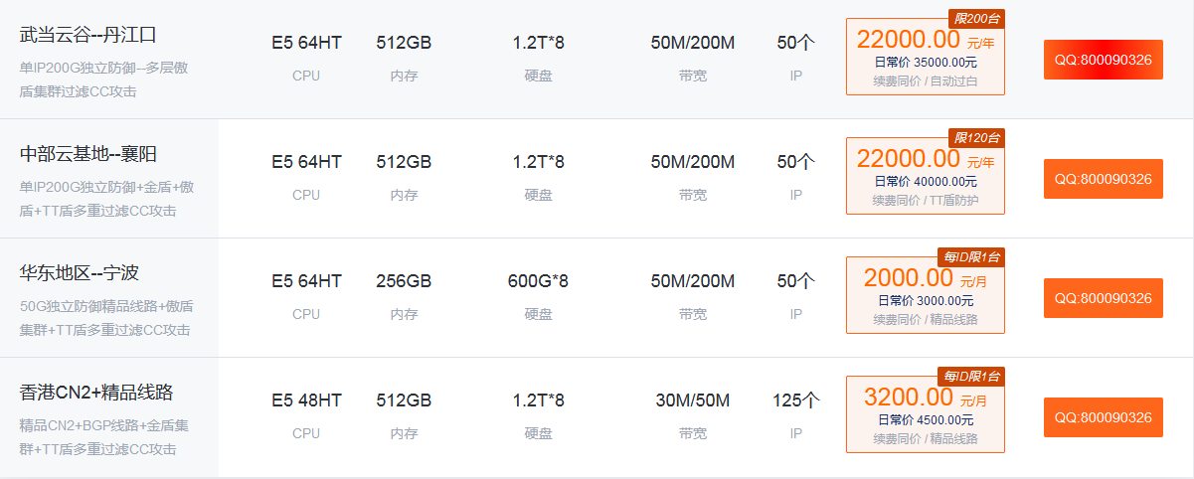Select the E5 48HT CPU spec
The width and height of the screenshot is (1194, 479).
pyautogui.click(x=306, y=400)
